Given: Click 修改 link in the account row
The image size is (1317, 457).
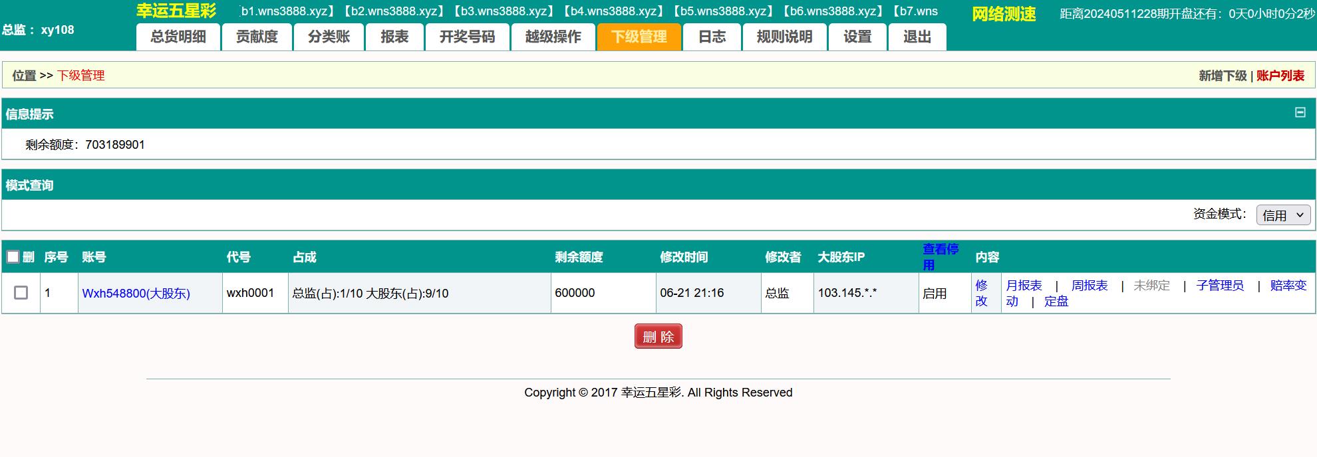Looking at the screenshot, I should (981, 293).
